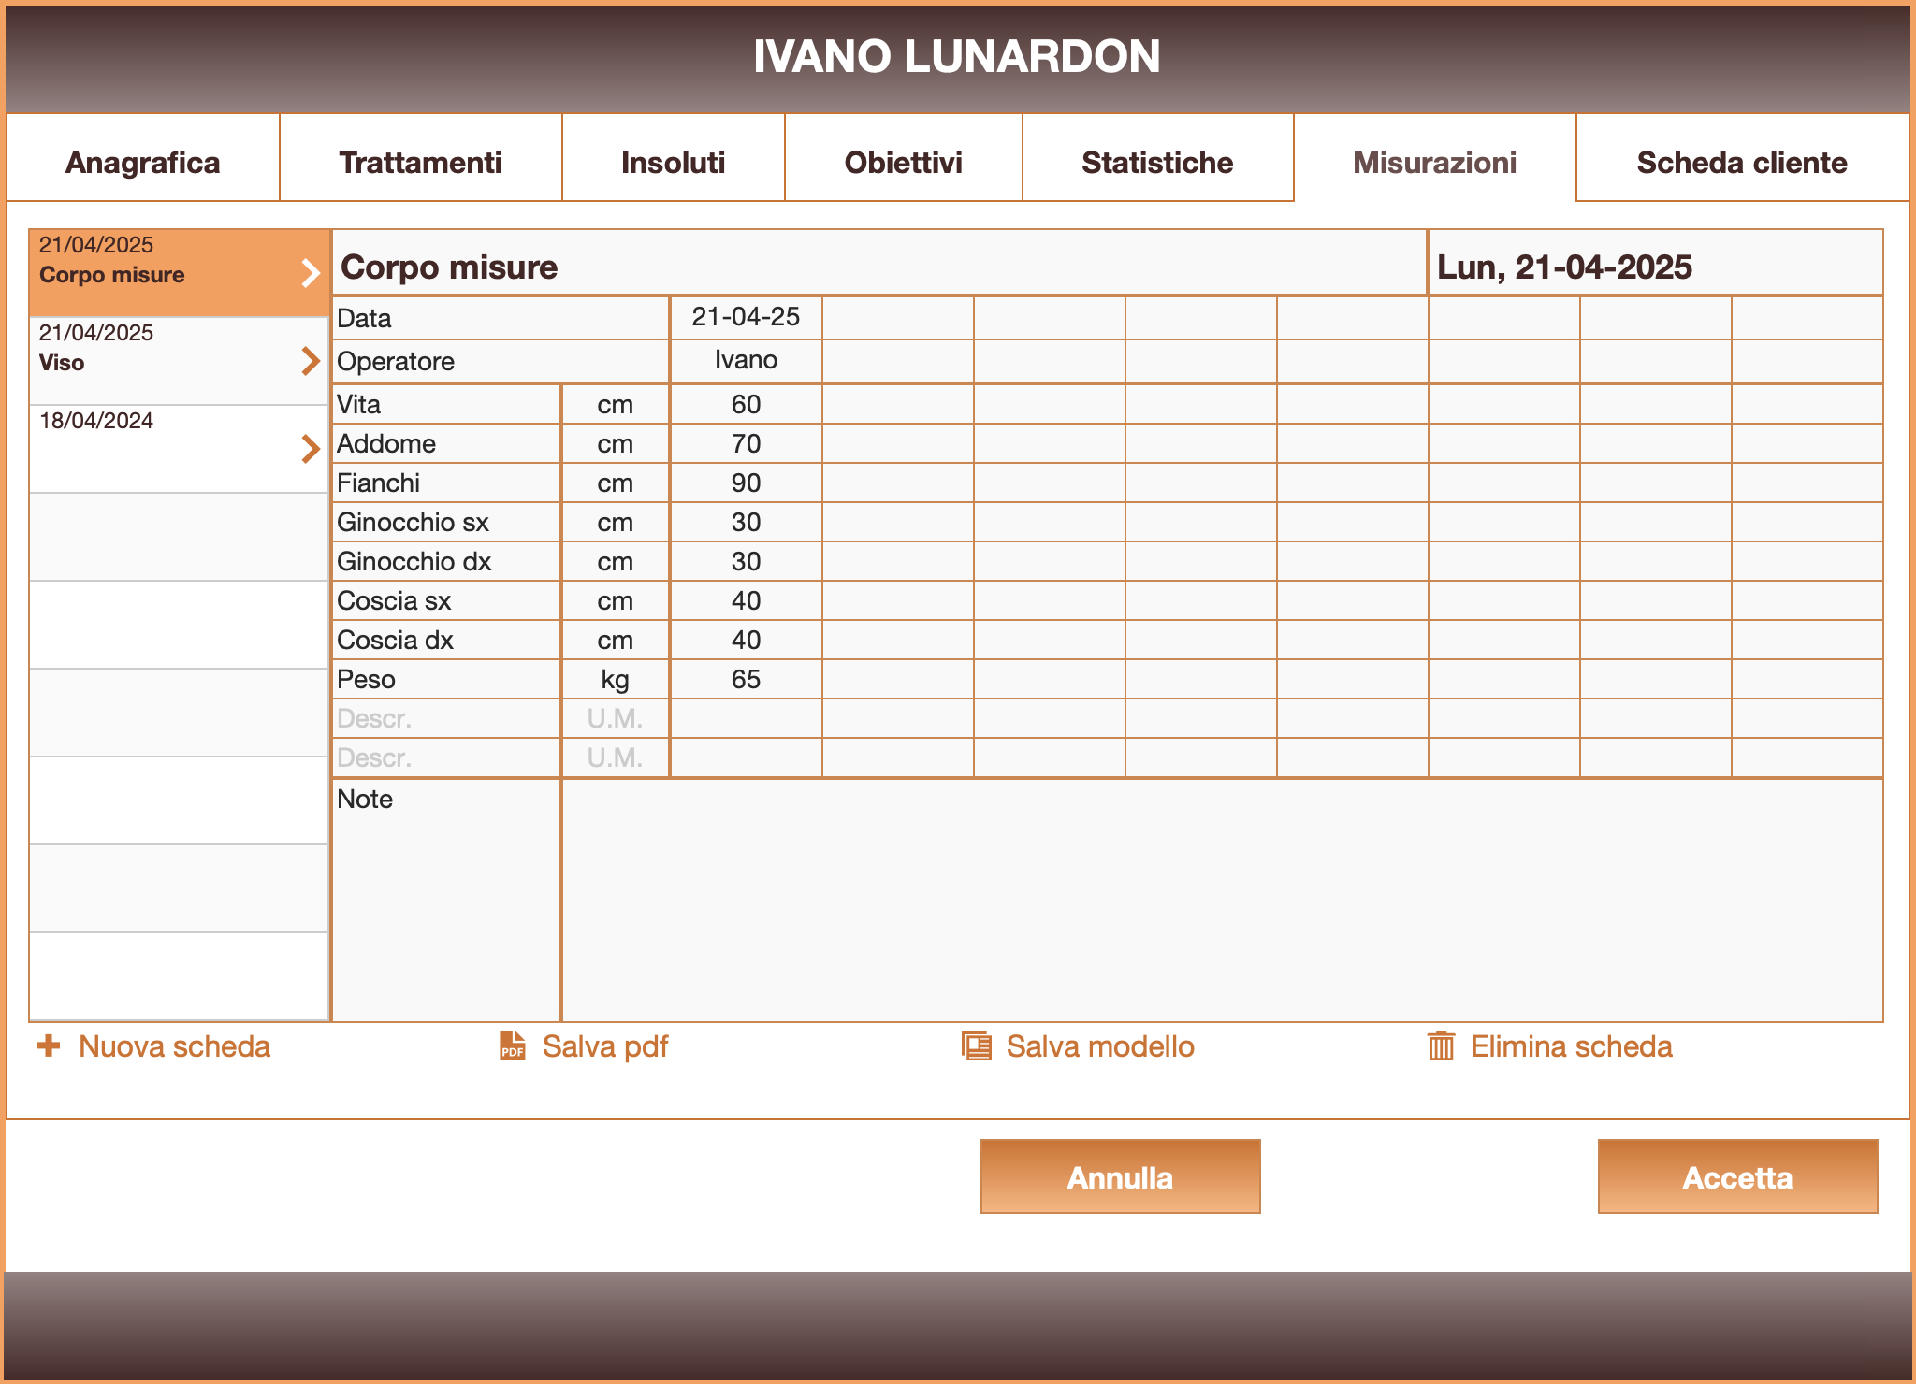
Task: Click the Coscia dx value 40
Action: point(746,640)
